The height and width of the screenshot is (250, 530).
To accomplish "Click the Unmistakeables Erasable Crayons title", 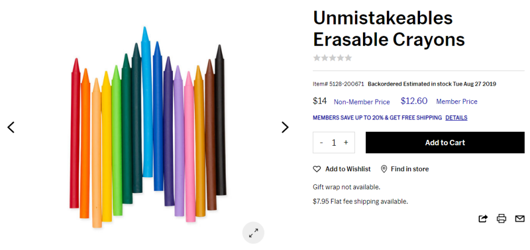I will 389,29.
